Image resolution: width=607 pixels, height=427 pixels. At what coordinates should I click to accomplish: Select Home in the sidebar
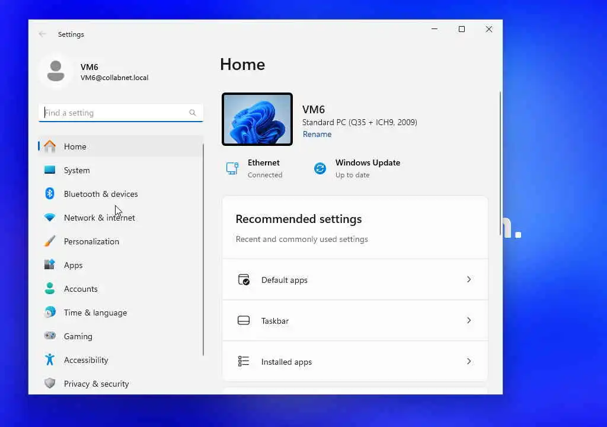121,146
